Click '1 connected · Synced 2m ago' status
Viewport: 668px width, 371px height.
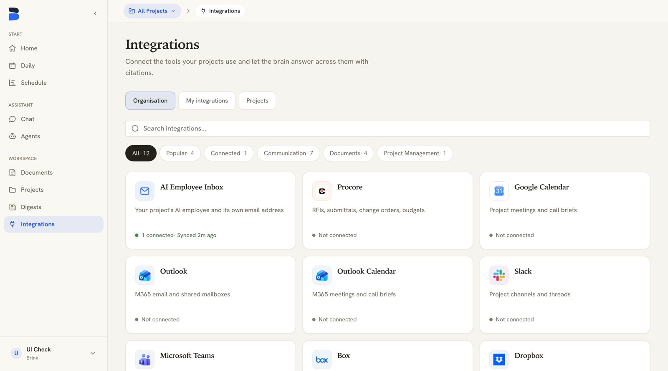click(176, 235)
